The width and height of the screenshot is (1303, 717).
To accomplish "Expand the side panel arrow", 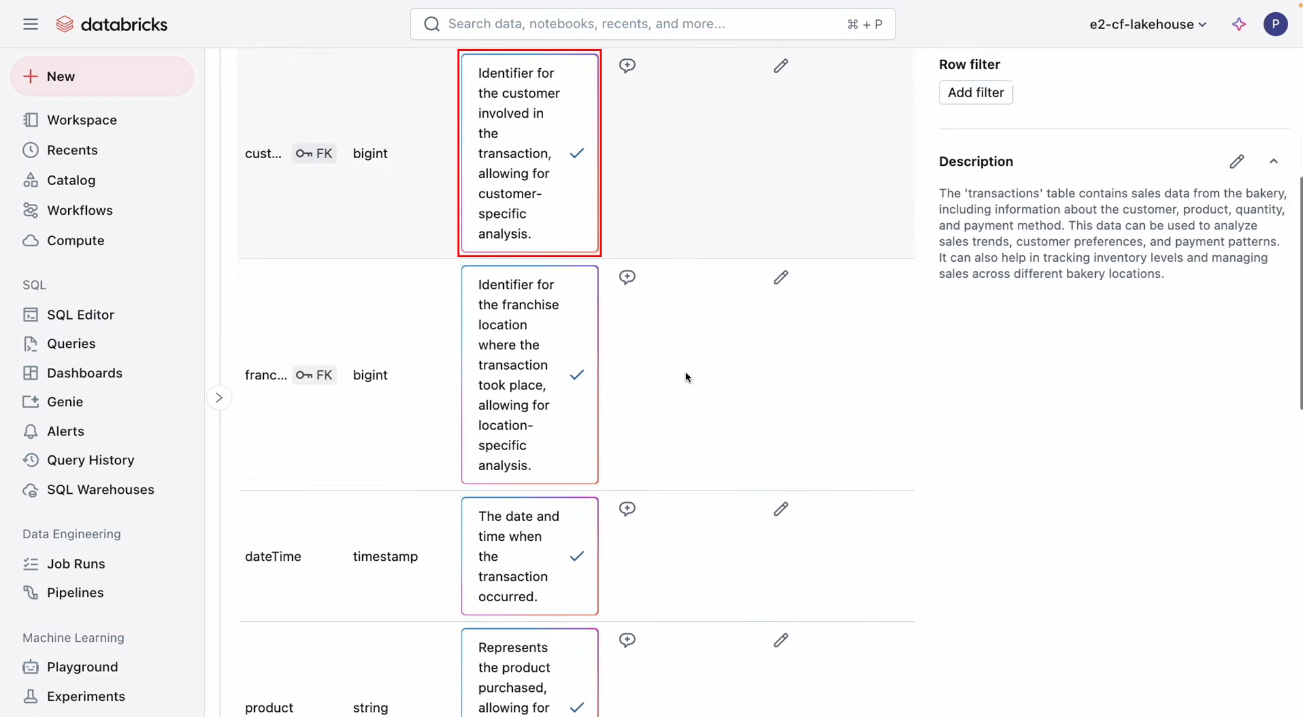I will click(x=219, y=398).
